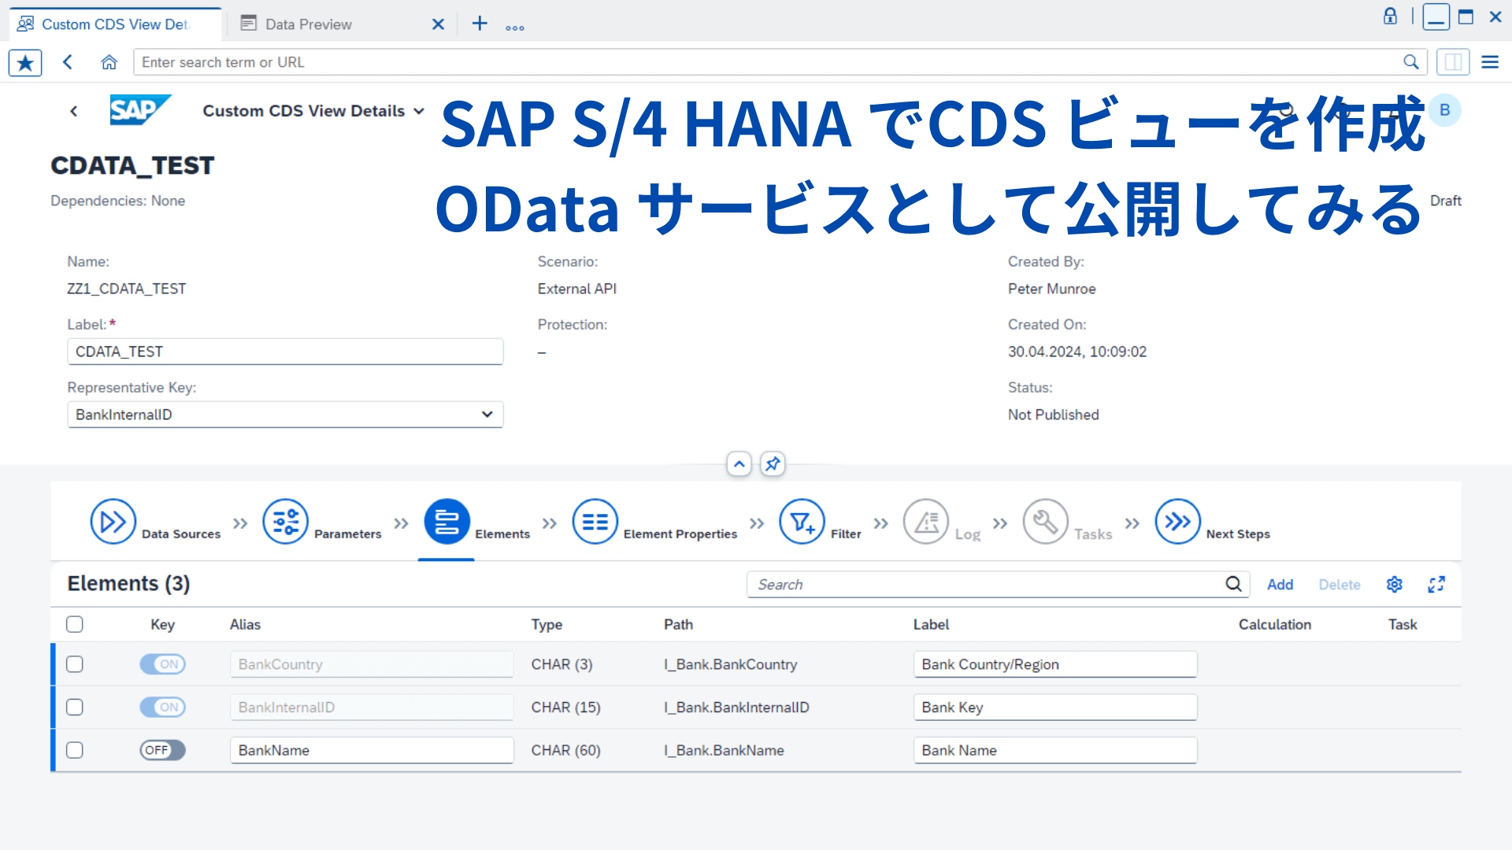Expand the Elements table to fullscreen
Image resolution: width=1512 pixels, height=850 pixels.
tap(1436, 584)
